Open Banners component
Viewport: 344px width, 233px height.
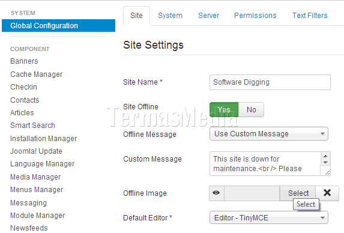point(24,61)
